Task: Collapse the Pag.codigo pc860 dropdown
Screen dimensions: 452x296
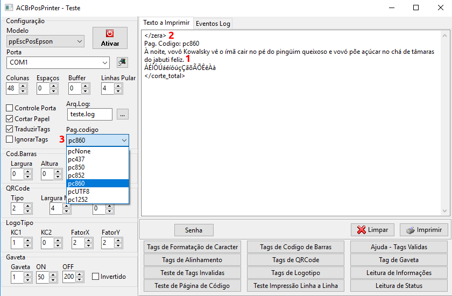Action: pyautogui.click(x=124, y=140)
